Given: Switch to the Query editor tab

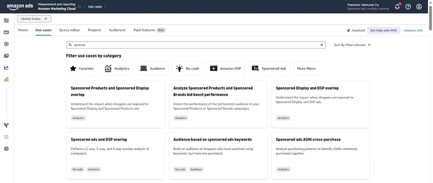Looking at the screenshot, I should click(x=70, y=30).
